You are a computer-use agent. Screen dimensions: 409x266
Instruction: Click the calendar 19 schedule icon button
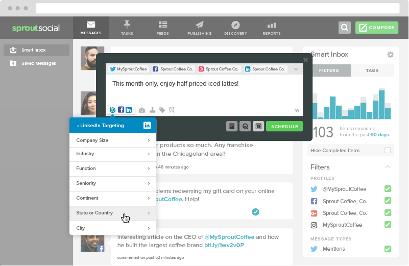pos(258,127)
